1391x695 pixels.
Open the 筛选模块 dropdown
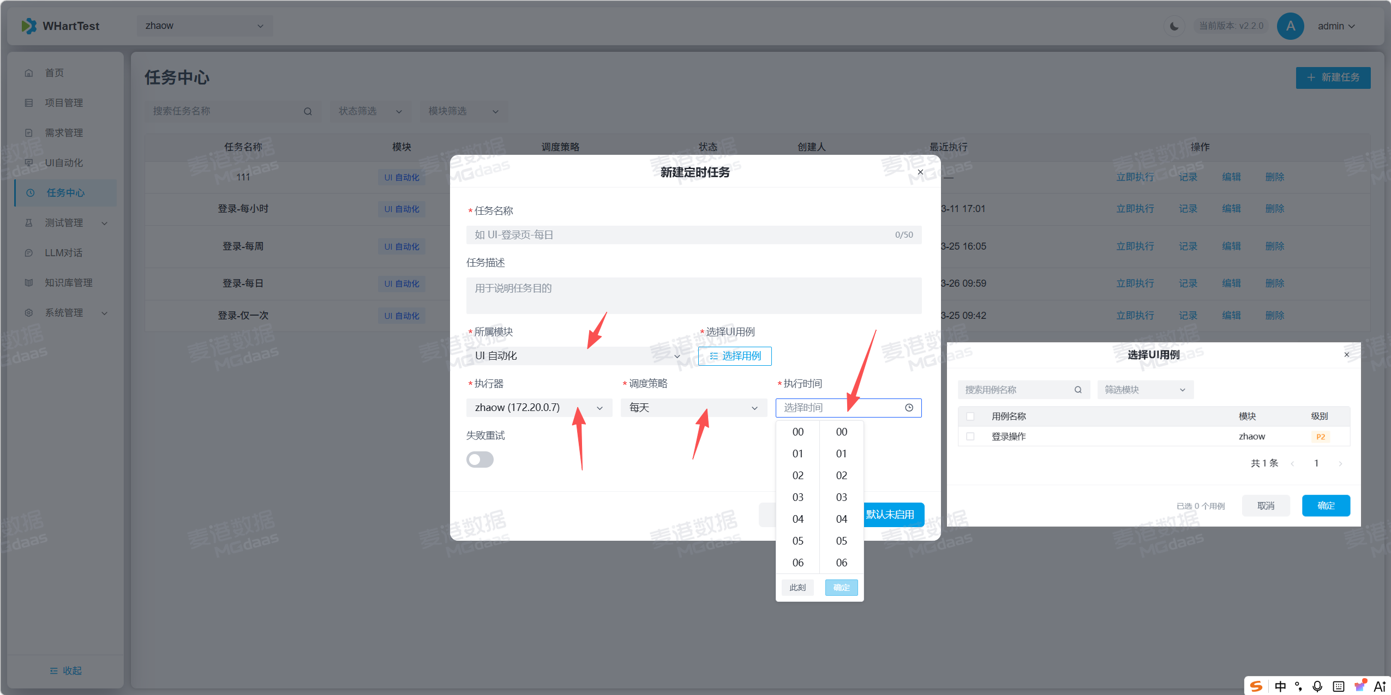pyautogui.click(x=1145, y=390)
